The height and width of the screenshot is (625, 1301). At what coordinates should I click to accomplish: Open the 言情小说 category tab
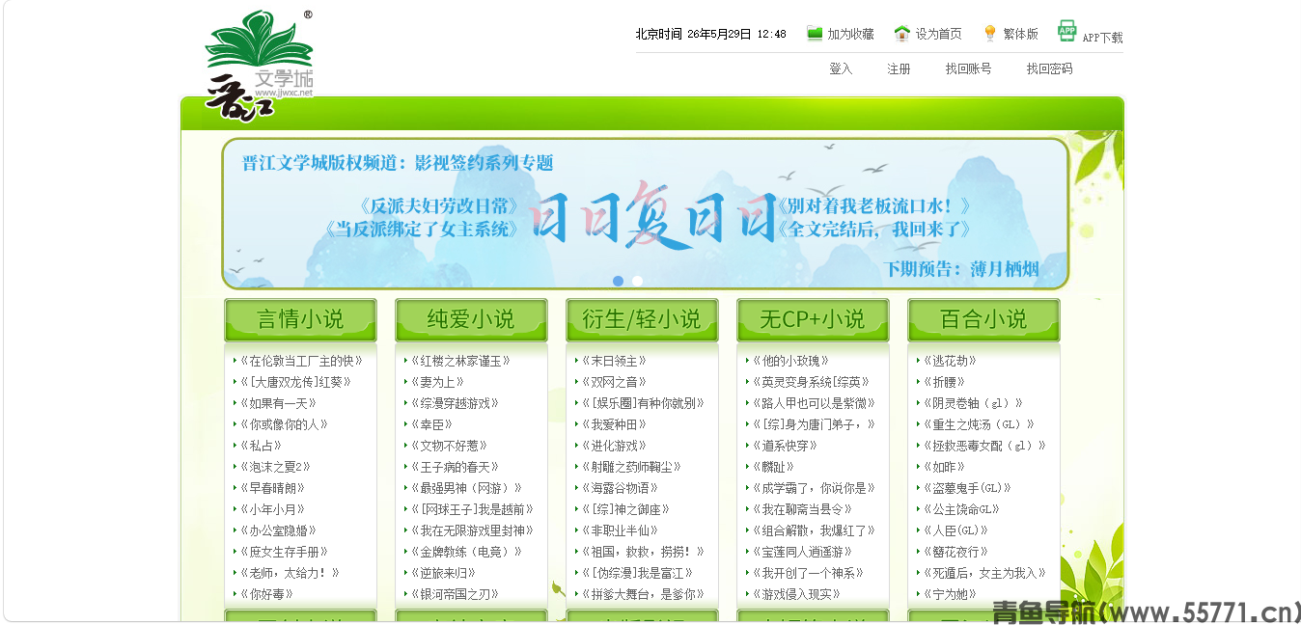click(x=300, y=319)
